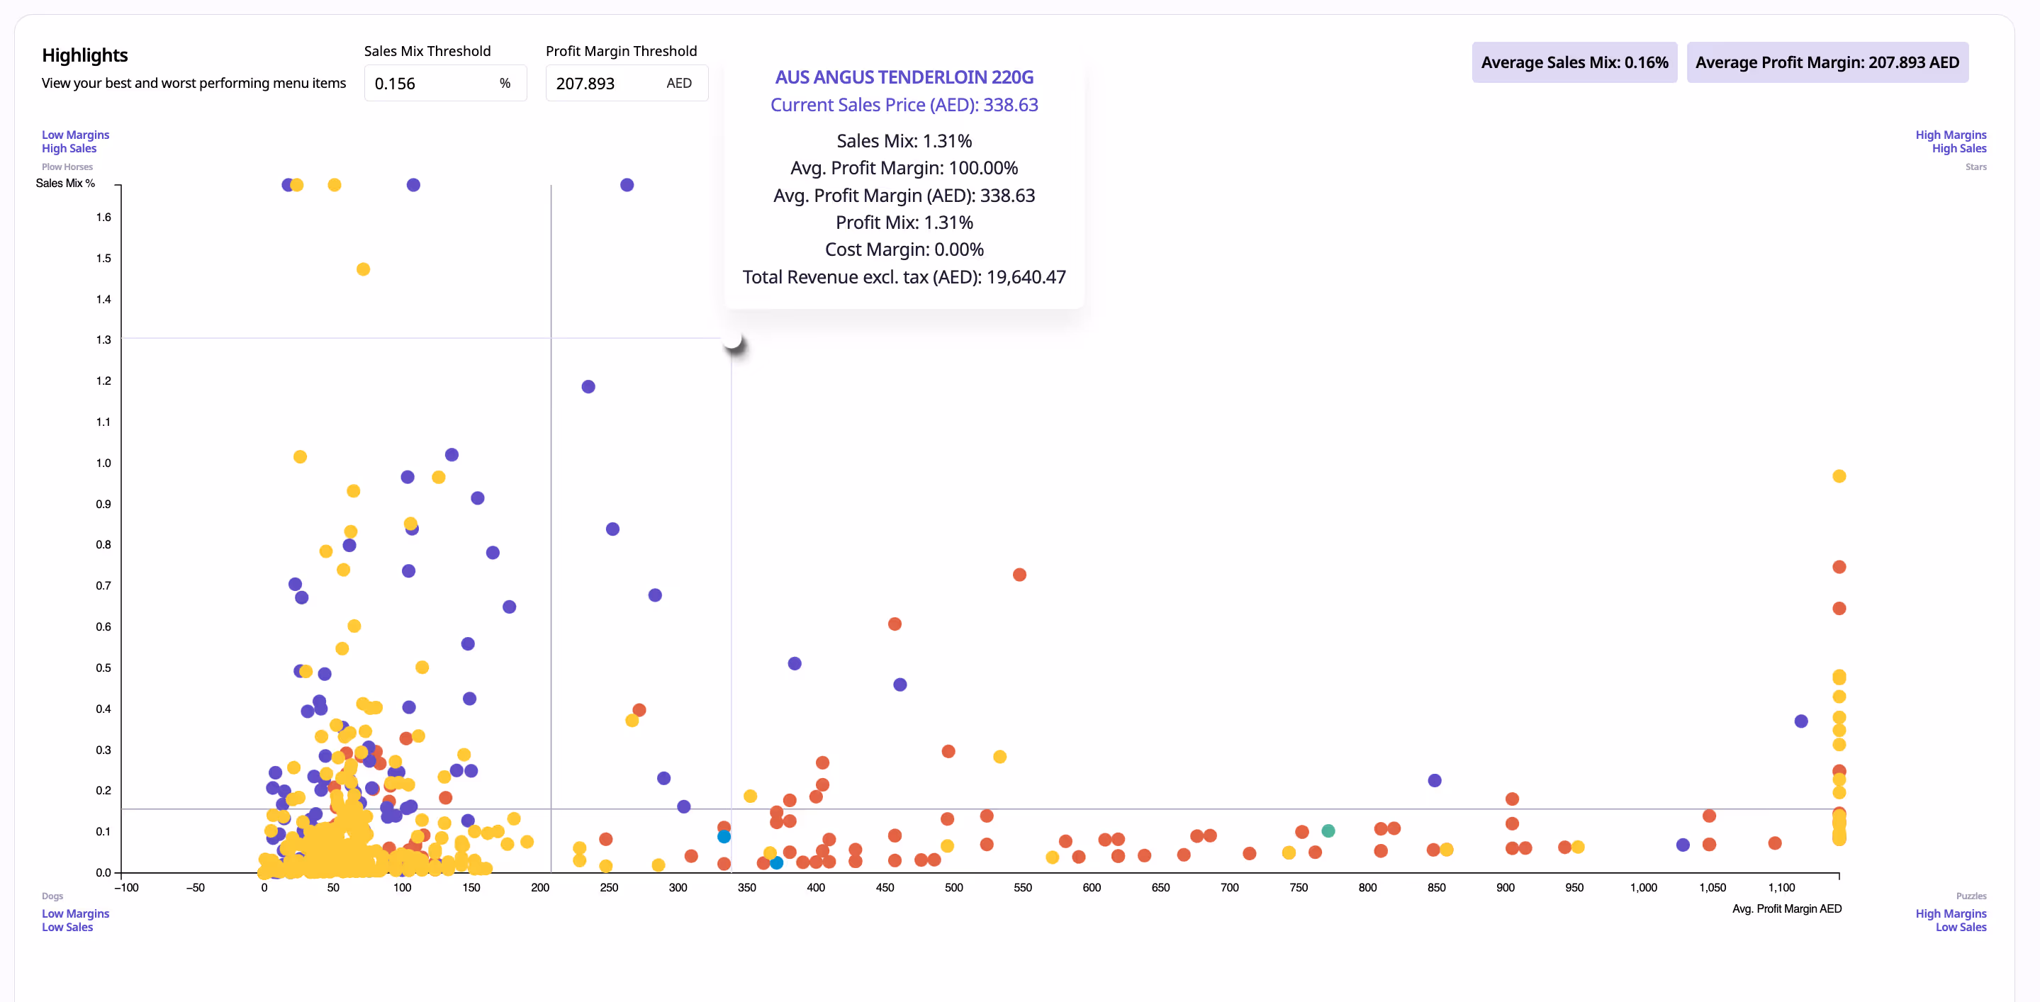Click the Low Margins Low Sales Dogs label
Screen dimensions: 2040x1002
pyautogui.click(x=75, y=920)
